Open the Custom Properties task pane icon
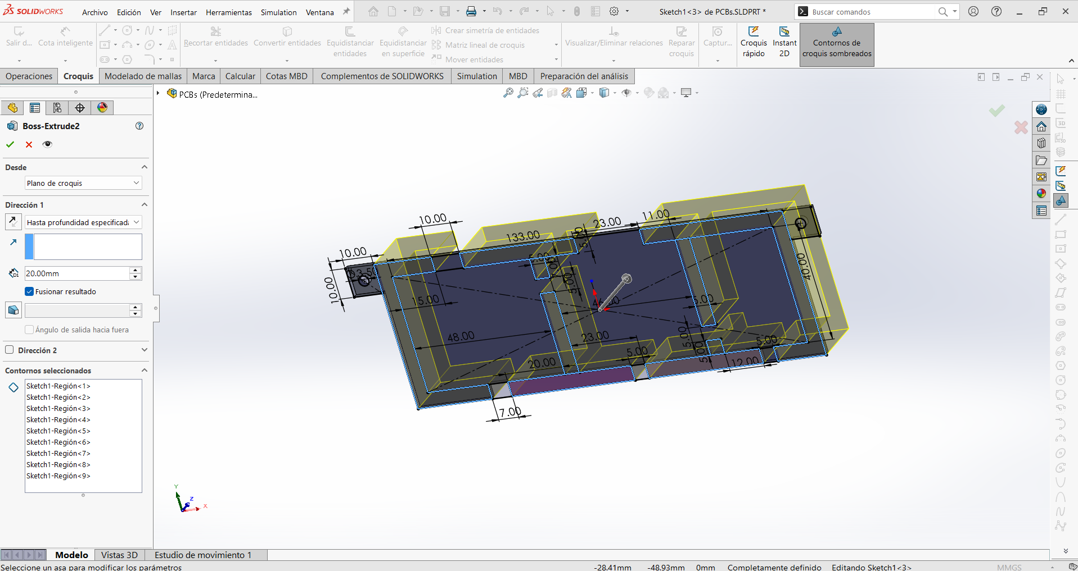The height and width of the screenshot is (571, 1078). (1041, 211)
